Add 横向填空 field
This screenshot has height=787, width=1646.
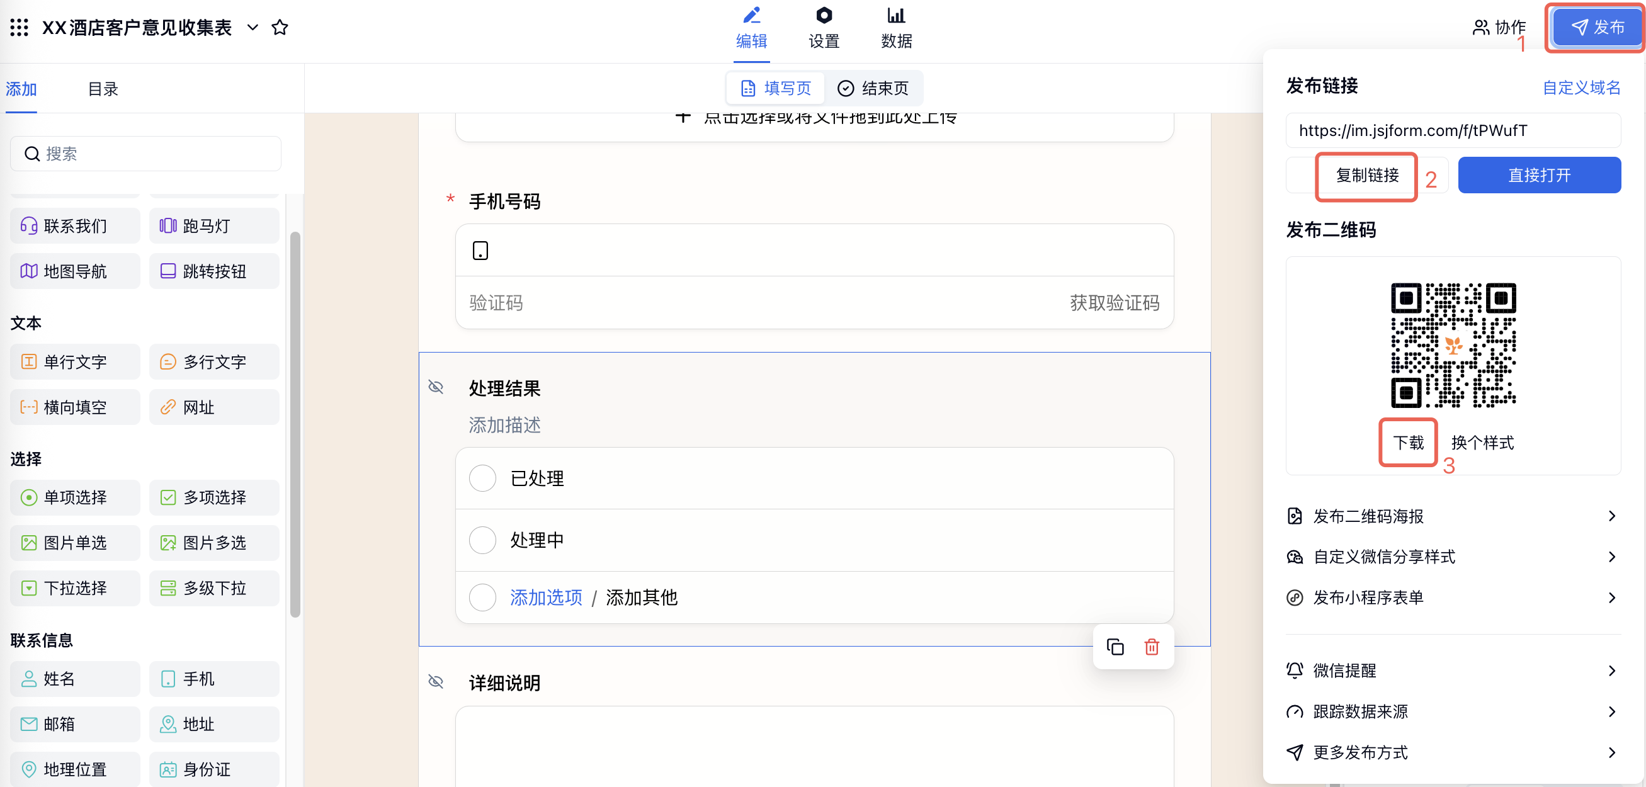[x=76, y=407]
